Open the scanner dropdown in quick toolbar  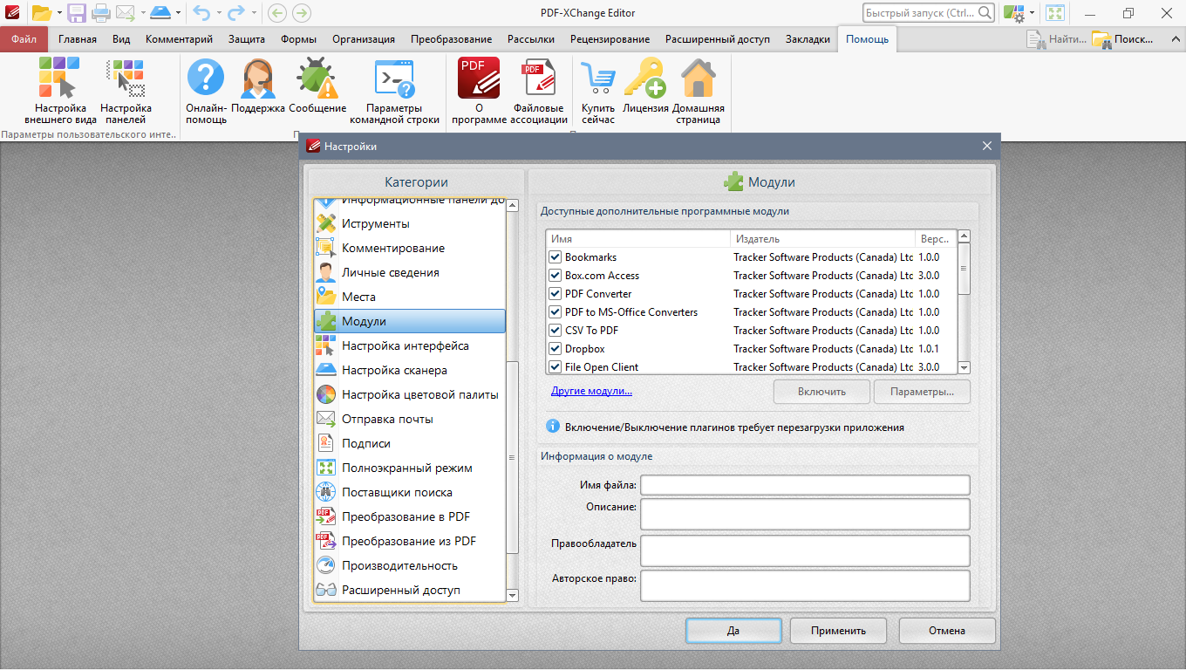(x=178, y=13)
